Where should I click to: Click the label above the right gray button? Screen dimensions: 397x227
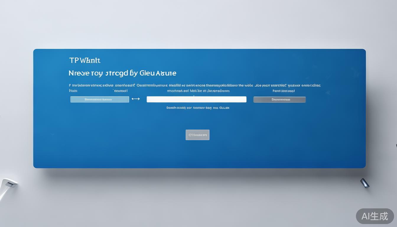tap(283, 91)
